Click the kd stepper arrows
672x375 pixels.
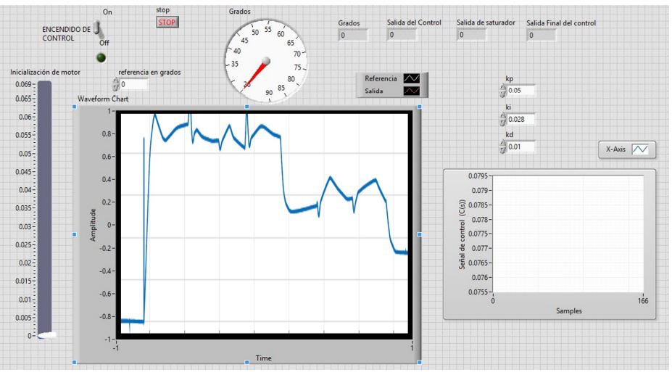(502, 147)
